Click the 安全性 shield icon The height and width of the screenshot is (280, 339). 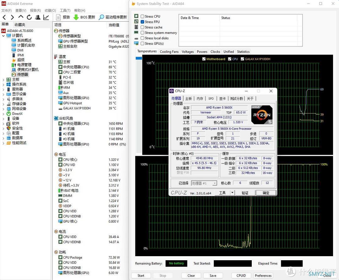[9, 128]
